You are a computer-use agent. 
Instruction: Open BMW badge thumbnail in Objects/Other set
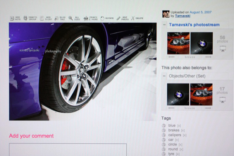tap(178, 95)
